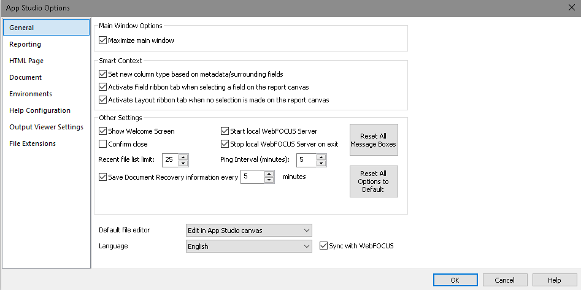
Task: Open the Document options page
Action: click(x=26, y=77)
